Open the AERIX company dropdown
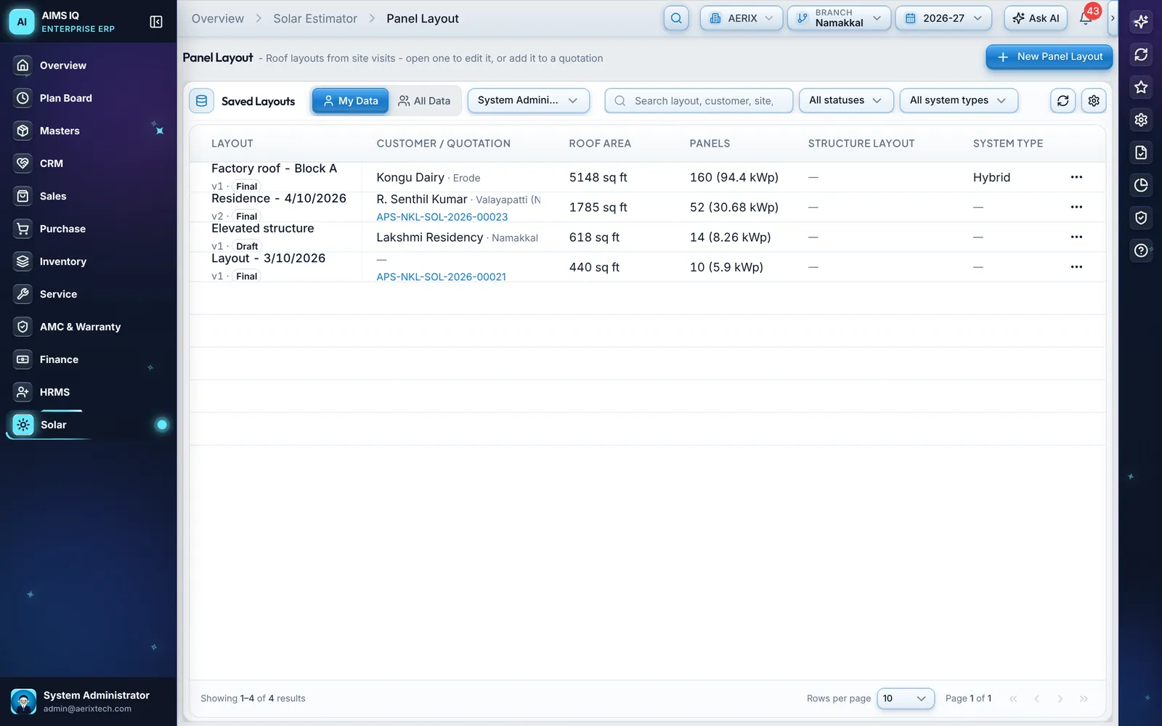Screen dimensions: 1162x726 742,18
